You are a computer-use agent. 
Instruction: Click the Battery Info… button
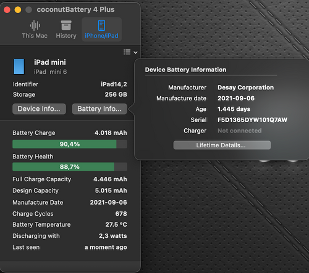click(99, 108)
